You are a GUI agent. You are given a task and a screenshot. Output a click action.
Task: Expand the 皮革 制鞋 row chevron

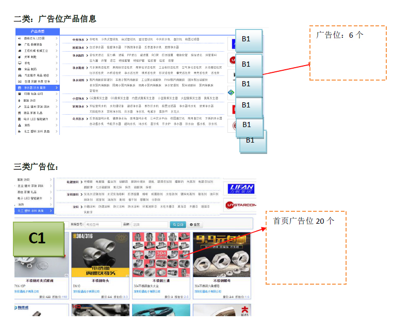(x=57, y=57)
